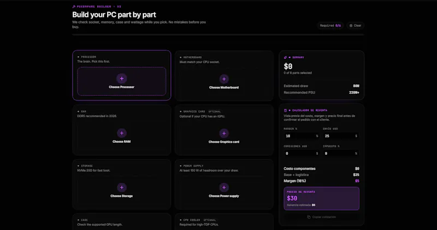The image size is (437, 230).
Task: Click the OPTIONAL tag on CPU Cooler
Action: pos(210,220)
